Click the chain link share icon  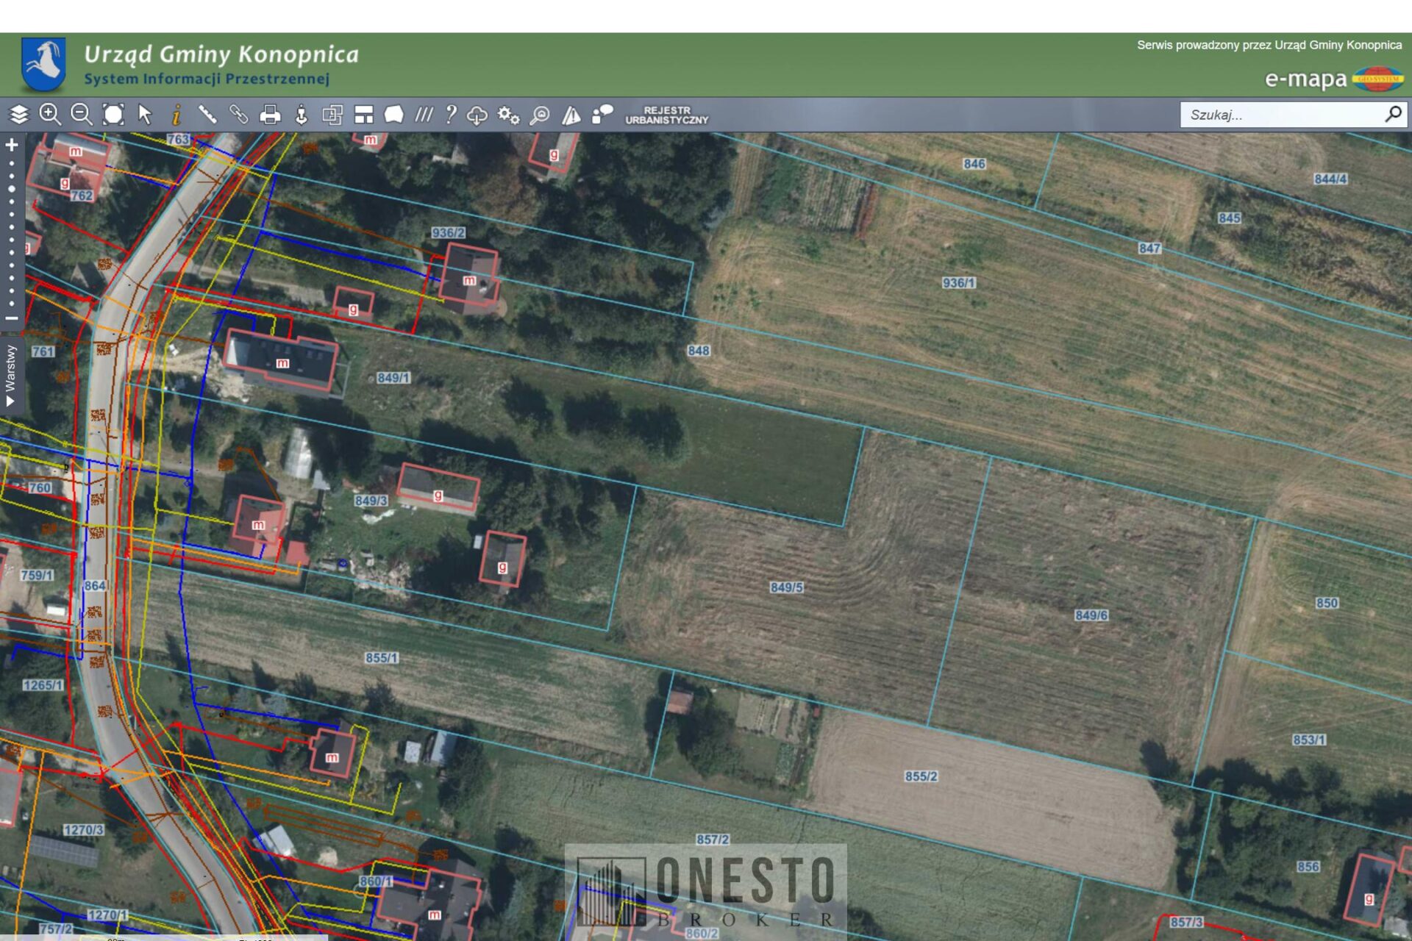238,115
